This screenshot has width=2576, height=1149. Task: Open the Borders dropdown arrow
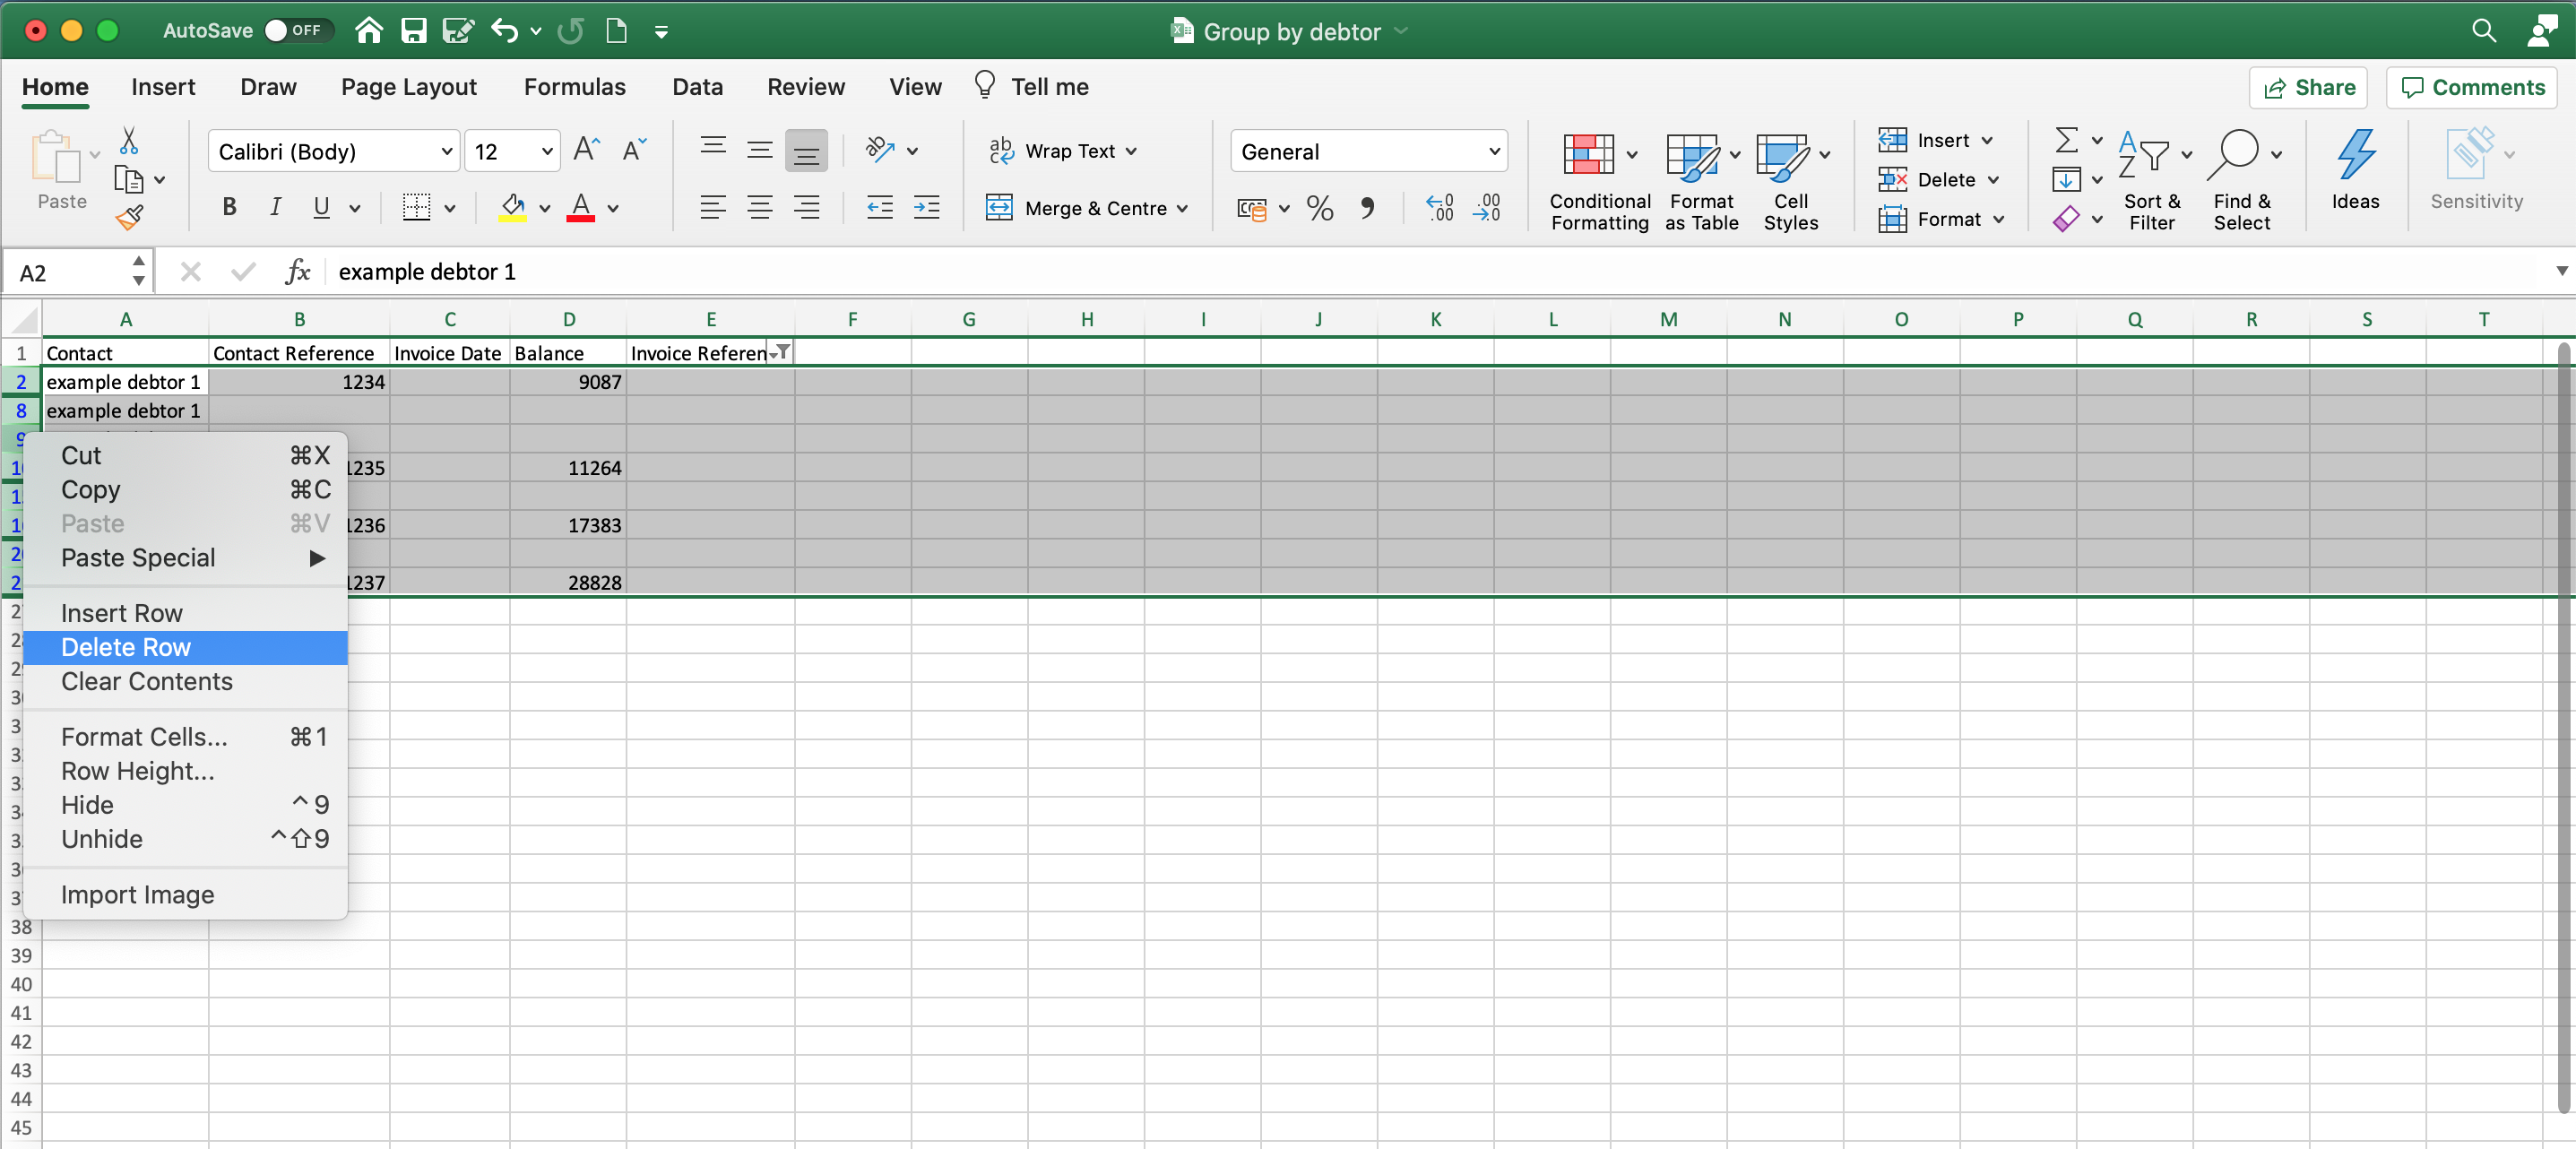click(450, 209)
